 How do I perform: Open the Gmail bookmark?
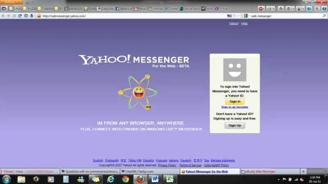click(x=140, y=9)
